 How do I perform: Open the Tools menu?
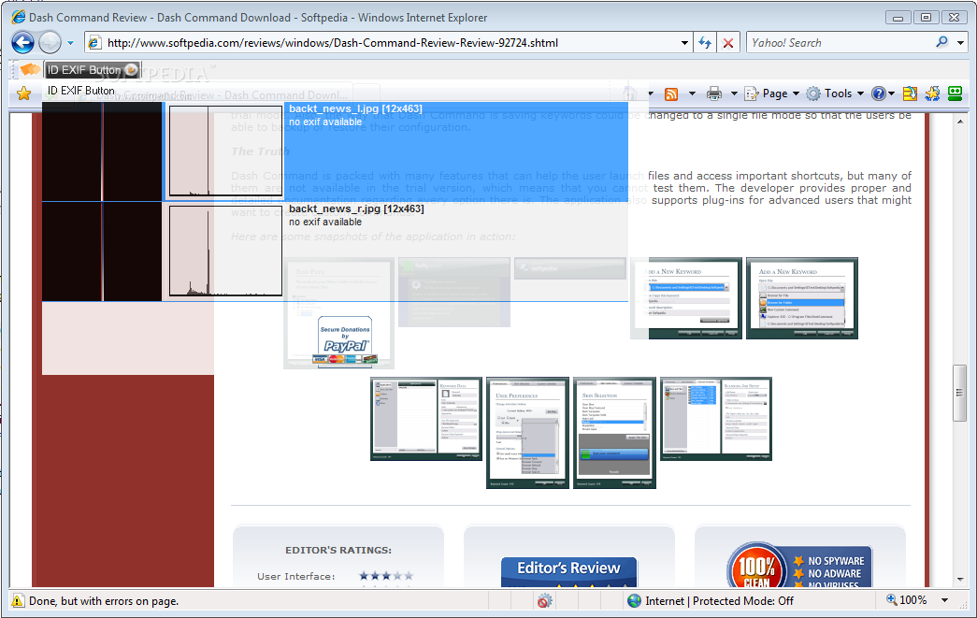click(835, 93)
